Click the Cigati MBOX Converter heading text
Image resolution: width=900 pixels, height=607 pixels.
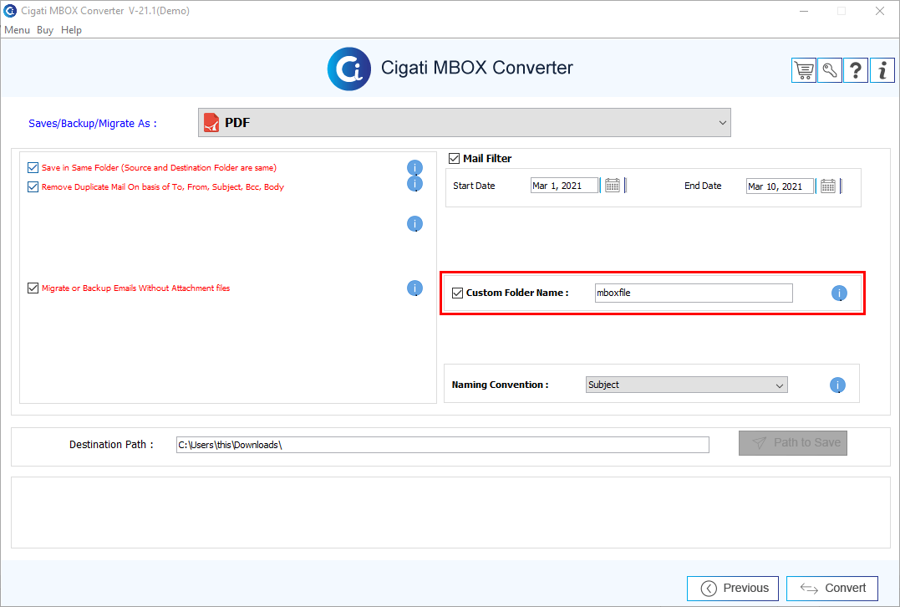(x=477, y=68)
